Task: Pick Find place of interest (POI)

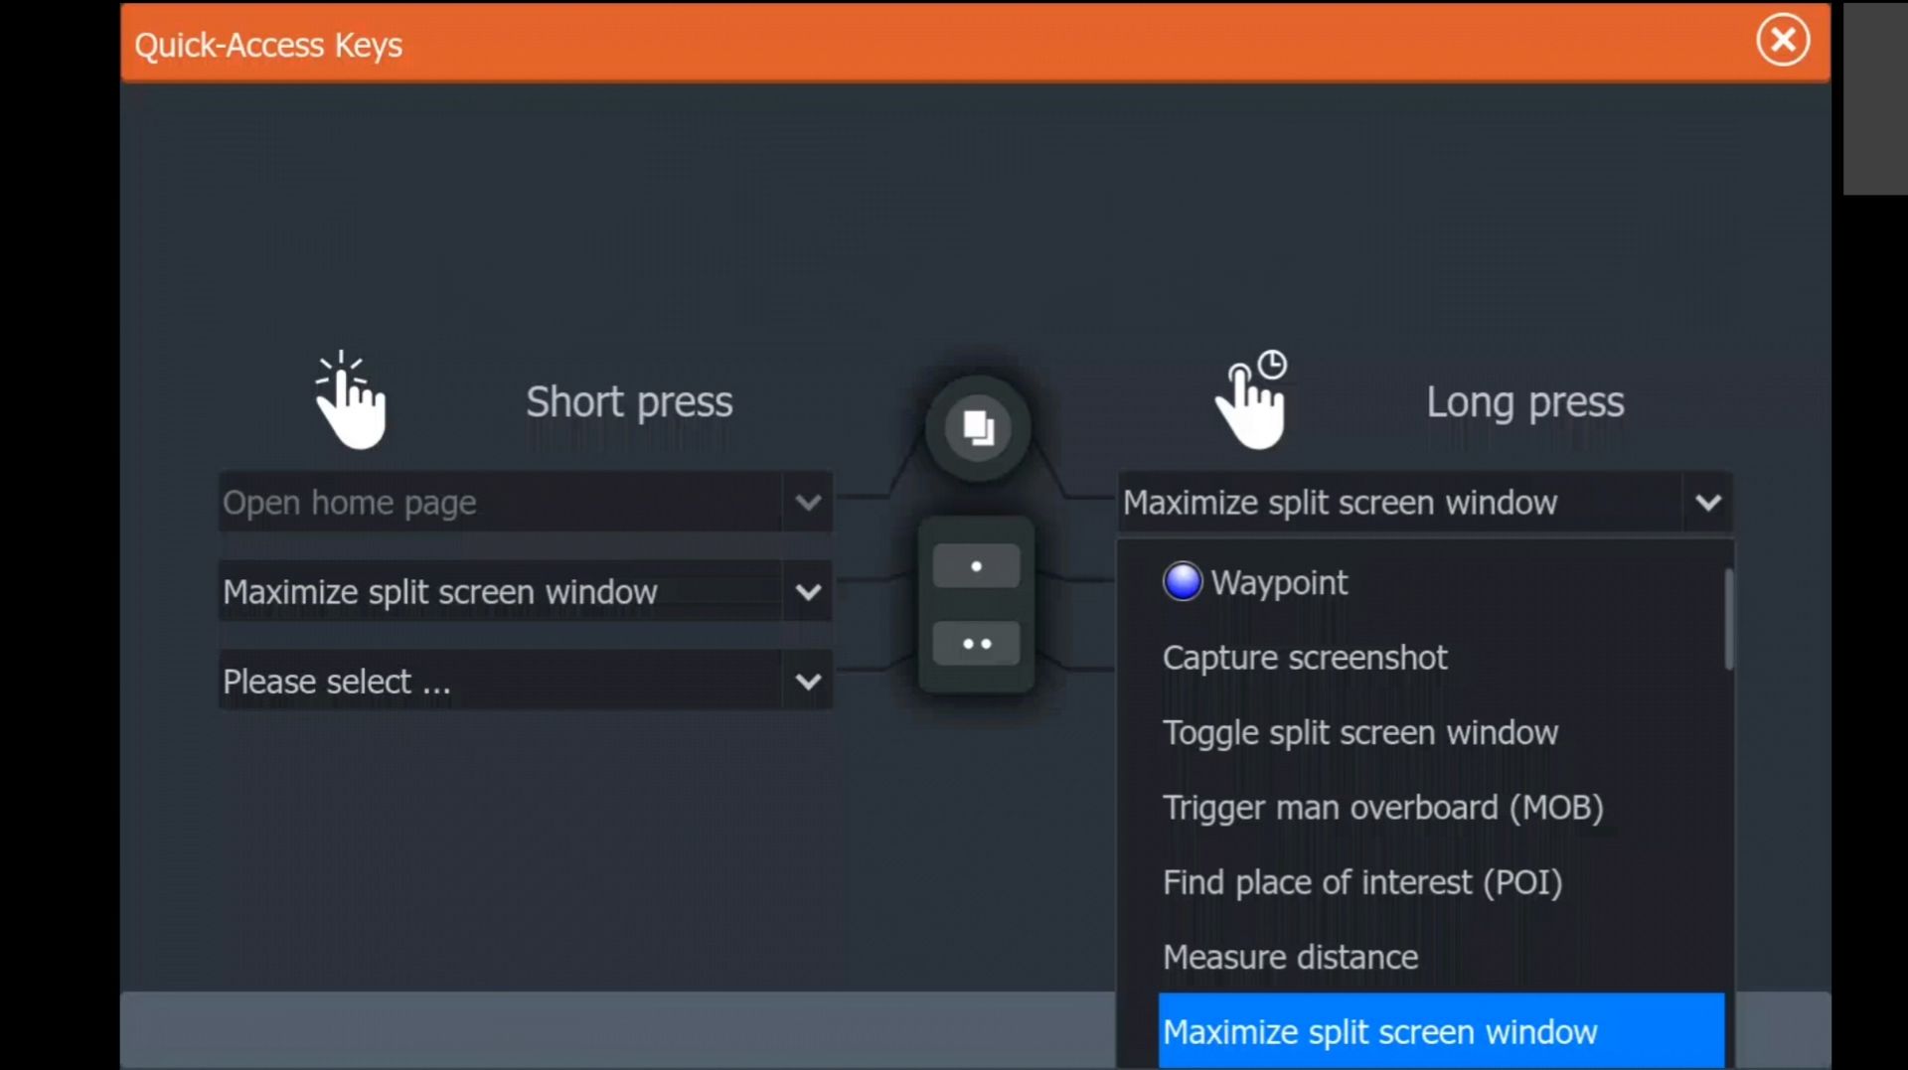Action: 1361,882
